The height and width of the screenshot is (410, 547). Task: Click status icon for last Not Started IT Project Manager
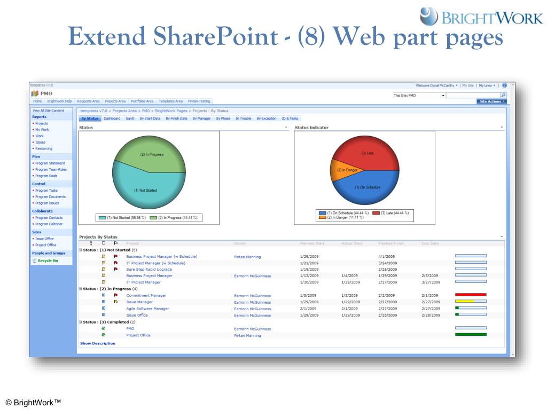click(104, 282)
